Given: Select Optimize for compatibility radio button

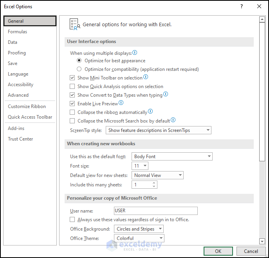Looking at the screenshot, I should (79, 69).
